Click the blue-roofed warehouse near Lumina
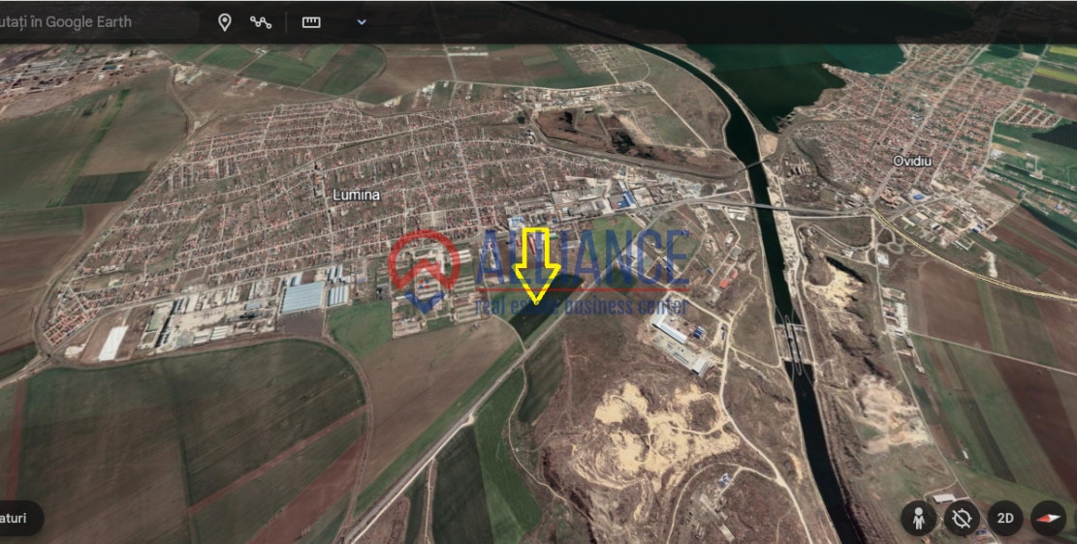1077x544 pixels. [x=302, y=297]
